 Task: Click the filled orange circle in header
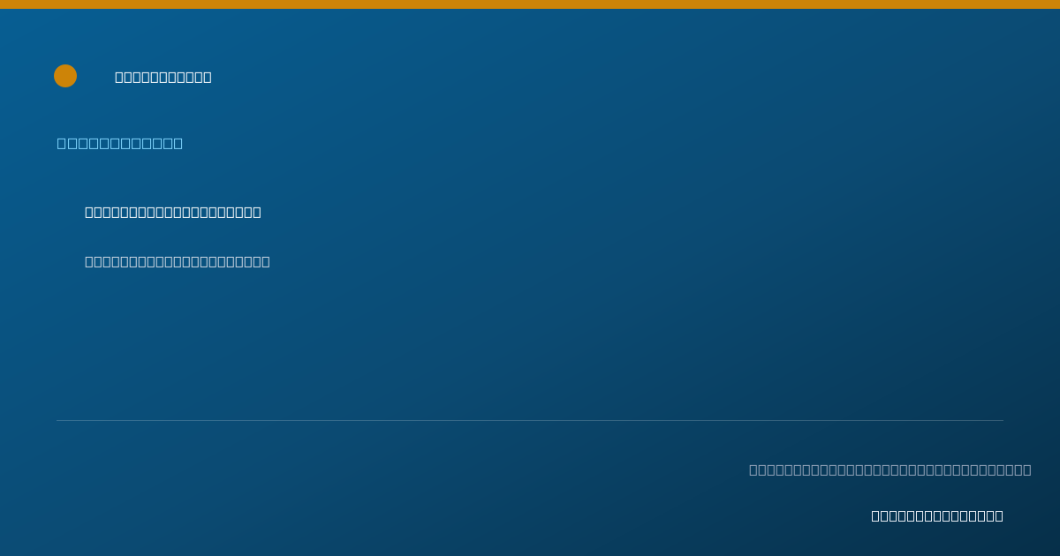tap(65, 76)
